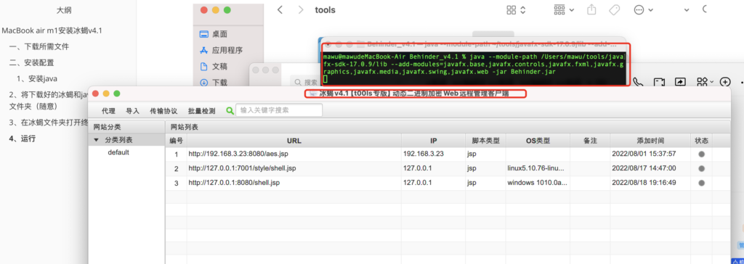Click the screen share arrow icon

[680, 82]
